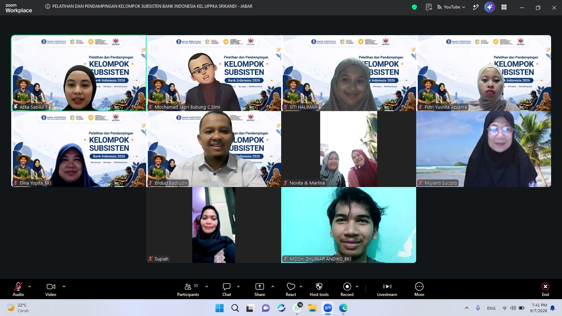Screen dimensions: 562x316
Task: Toggle the camera with Video button
Action: [51, 289]
